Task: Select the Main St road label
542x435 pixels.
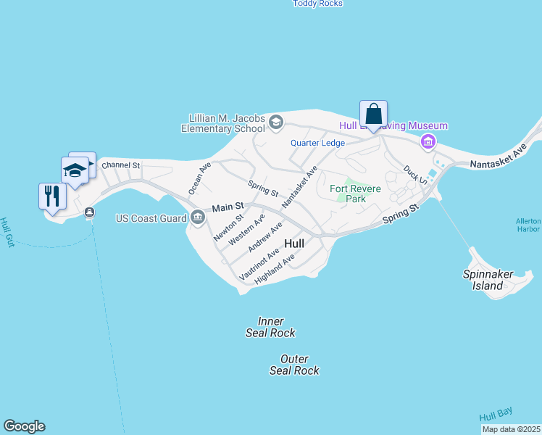Action: tap(228, 207)
